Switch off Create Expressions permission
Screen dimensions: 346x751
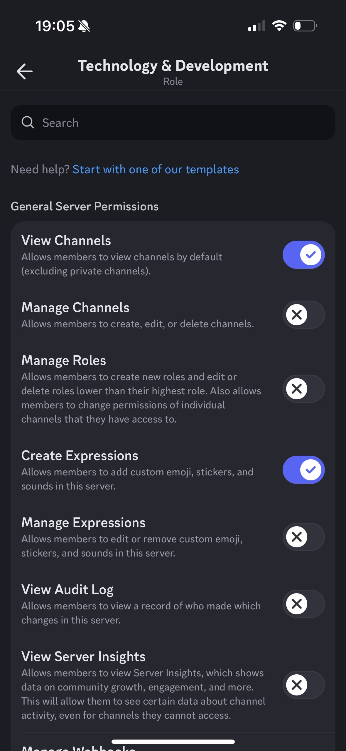(x=303, y=470)
